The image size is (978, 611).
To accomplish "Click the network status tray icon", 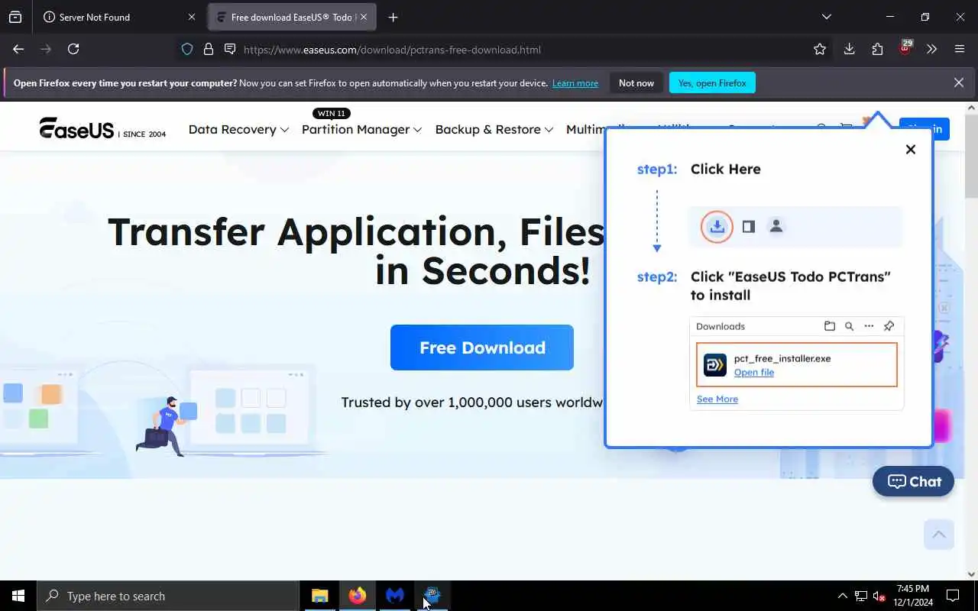I will coord(861,596).
